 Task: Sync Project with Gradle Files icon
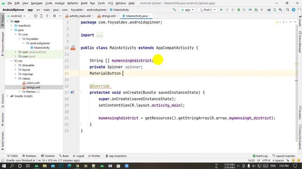click(269, 9)
